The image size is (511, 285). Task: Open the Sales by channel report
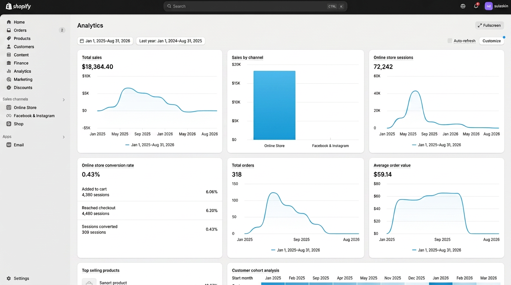tap(247, 58)
